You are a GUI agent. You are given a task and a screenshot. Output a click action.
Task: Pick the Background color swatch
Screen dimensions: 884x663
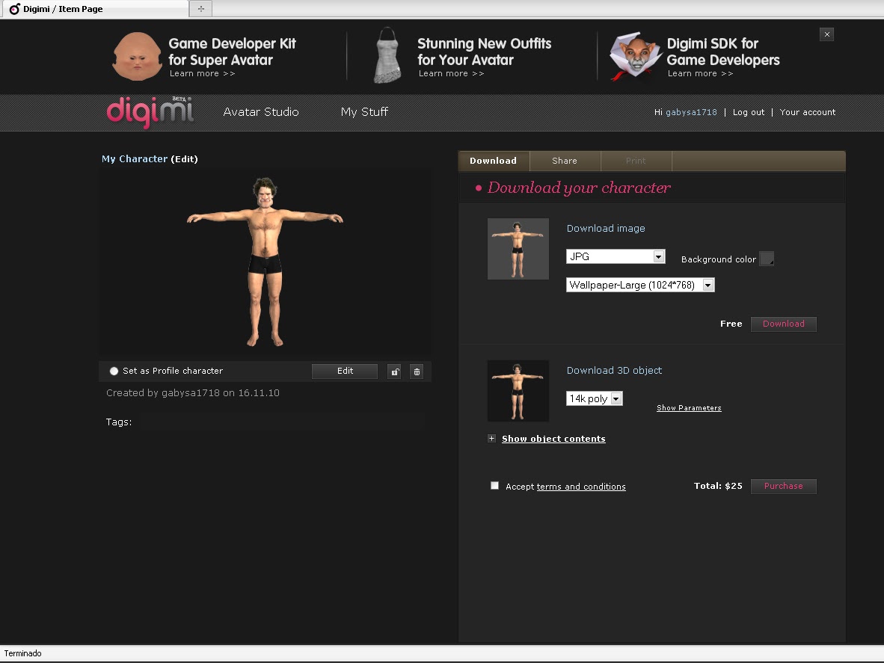click(x=767, y=259)
